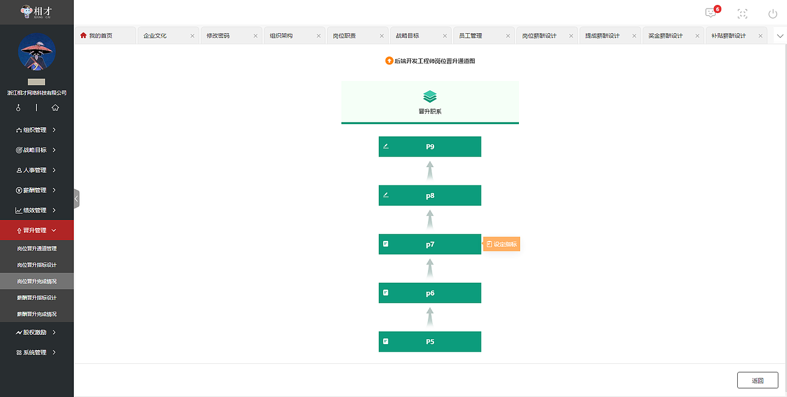Close the 奖金薪酬设计 tab
Image resolution: width=787 pixels, height=397 pixels.
point(697,36)
